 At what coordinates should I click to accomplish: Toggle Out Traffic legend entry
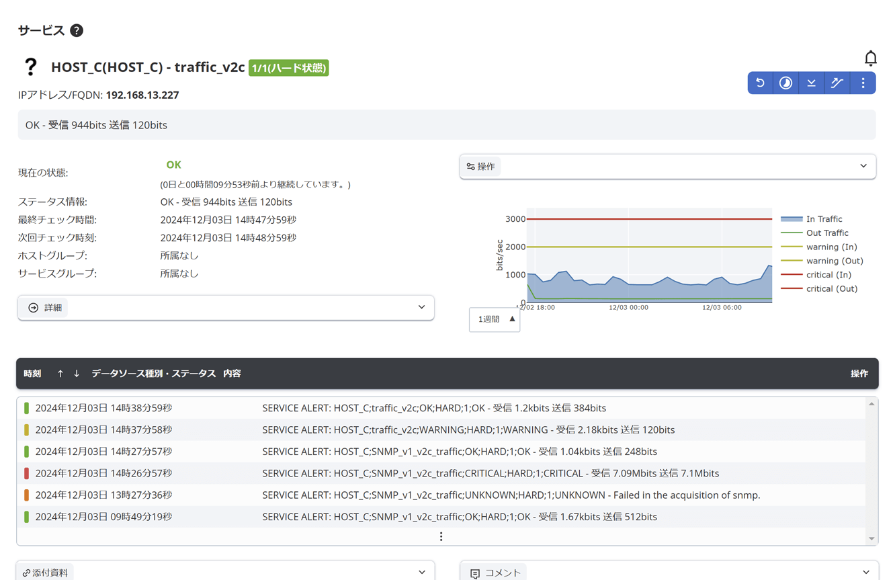pyautogui.click(x=814, y=233)
